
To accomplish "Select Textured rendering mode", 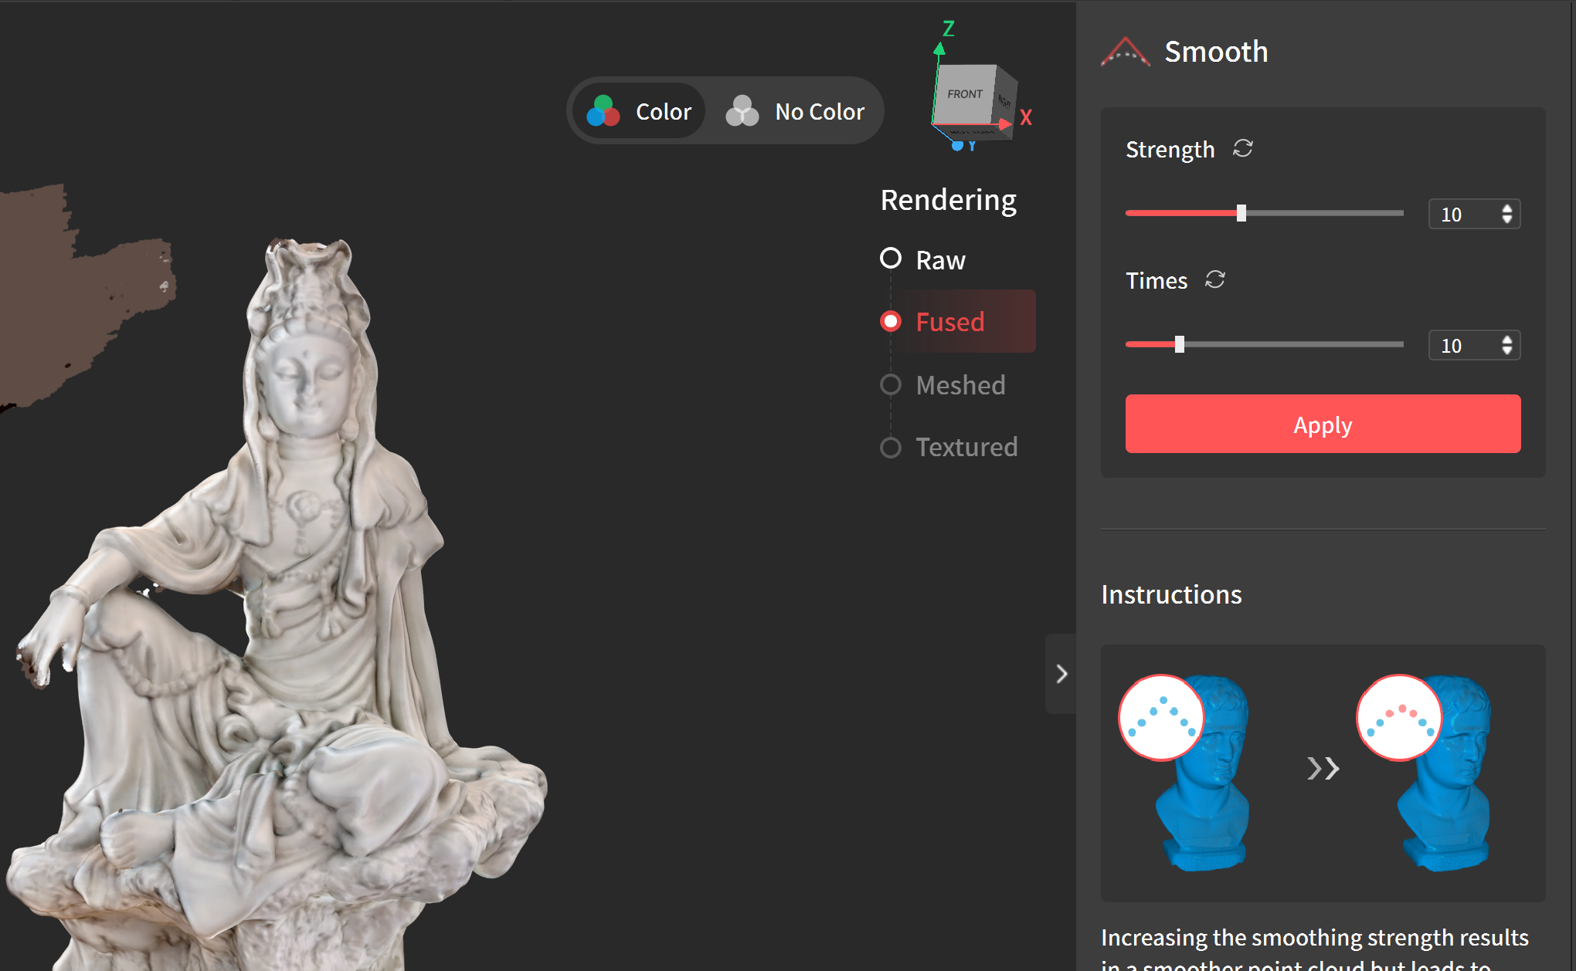I will [891, 447].
